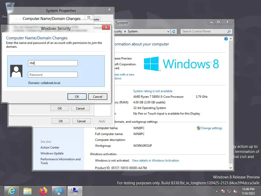Select the 4.00 GB (3.00 GB usable) text
Viewport: 261px width, 196px height.
point(149,102)
